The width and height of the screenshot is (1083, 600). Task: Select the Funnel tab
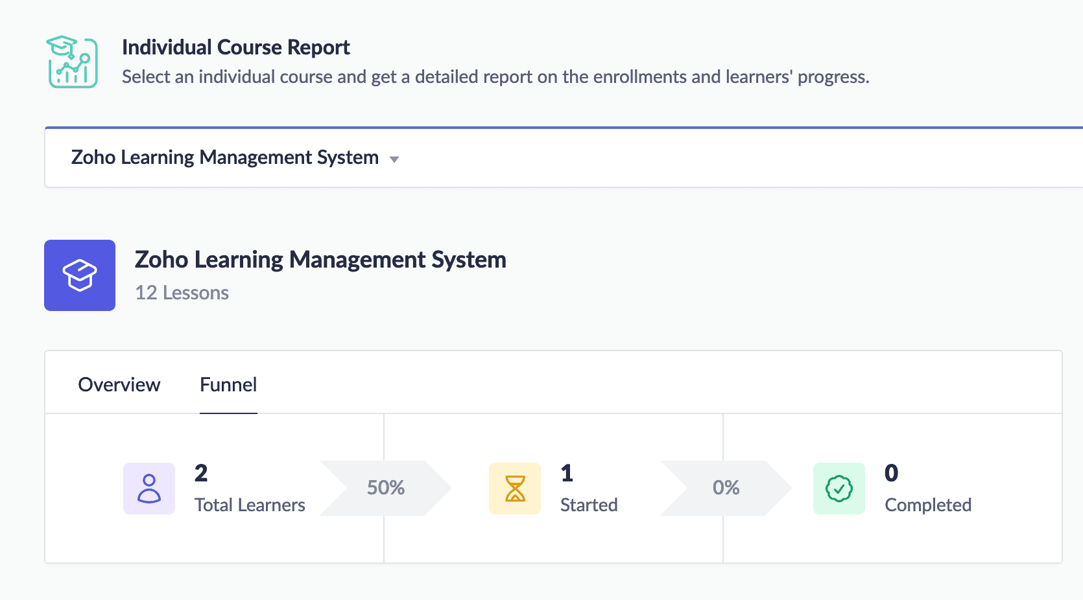coord(228,385)
